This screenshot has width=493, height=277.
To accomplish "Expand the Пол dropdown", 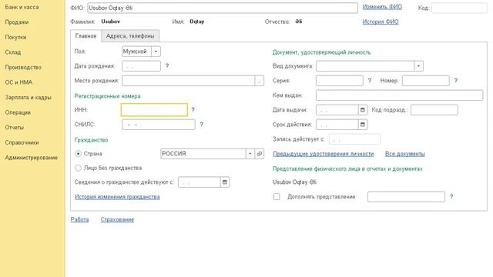I will click(156, 52).
